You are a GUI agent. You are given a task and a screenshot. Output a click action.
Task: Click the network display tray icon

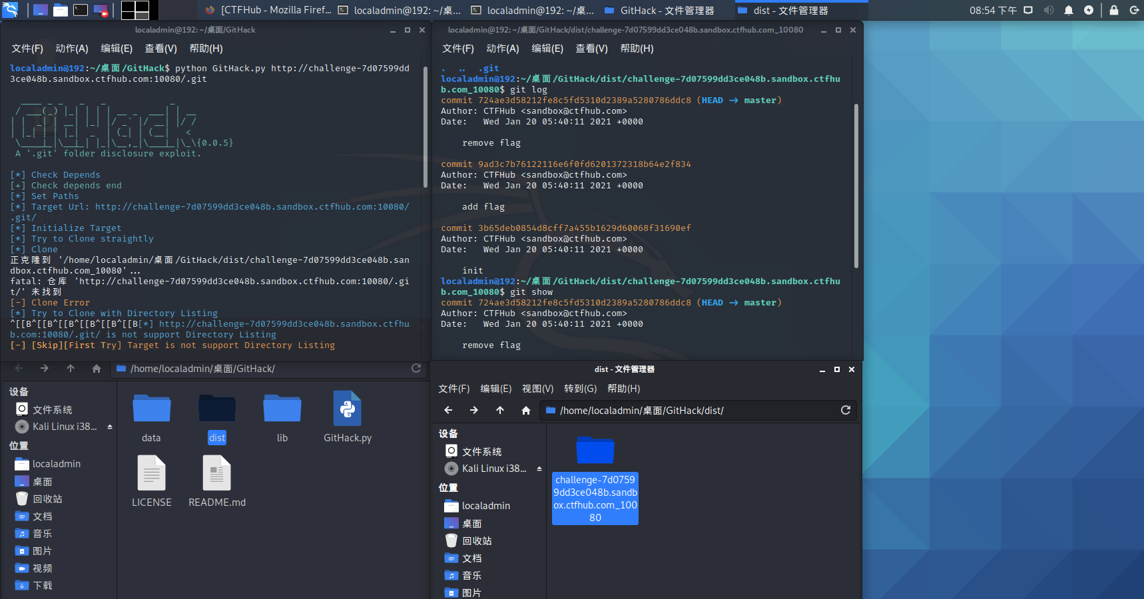pyautogui.click(x=1028, y=10)
